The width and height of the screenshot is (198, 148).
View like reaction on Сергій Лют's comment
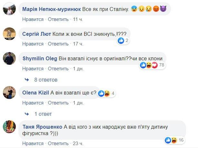tap(121, 41)
